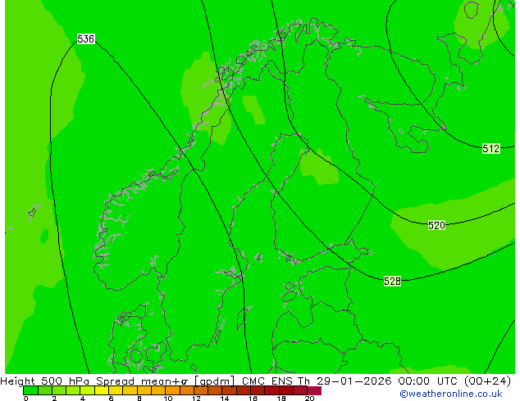Viewport: 520px width, 401px height.
Task: Click legend scale number 2
Action: click(54, 399)
